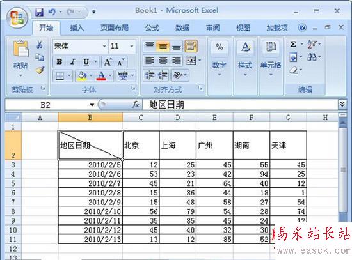Viewport: 352px width, 260px height.
Task: Toggle italic formatting
Action: (72, 62)
